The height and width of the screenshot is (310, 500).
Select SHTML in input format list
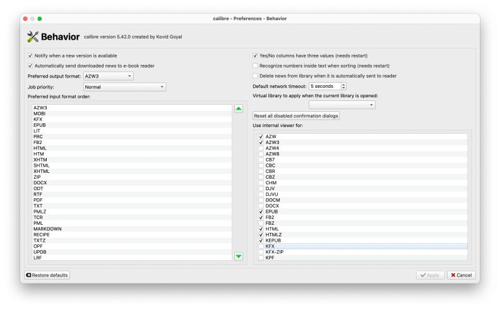point(132,165)
